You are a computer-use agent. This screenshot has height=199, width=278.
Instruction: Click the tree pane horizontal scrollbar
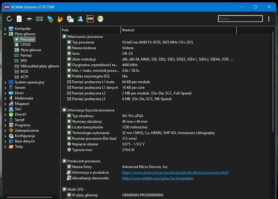pos(29,197)
